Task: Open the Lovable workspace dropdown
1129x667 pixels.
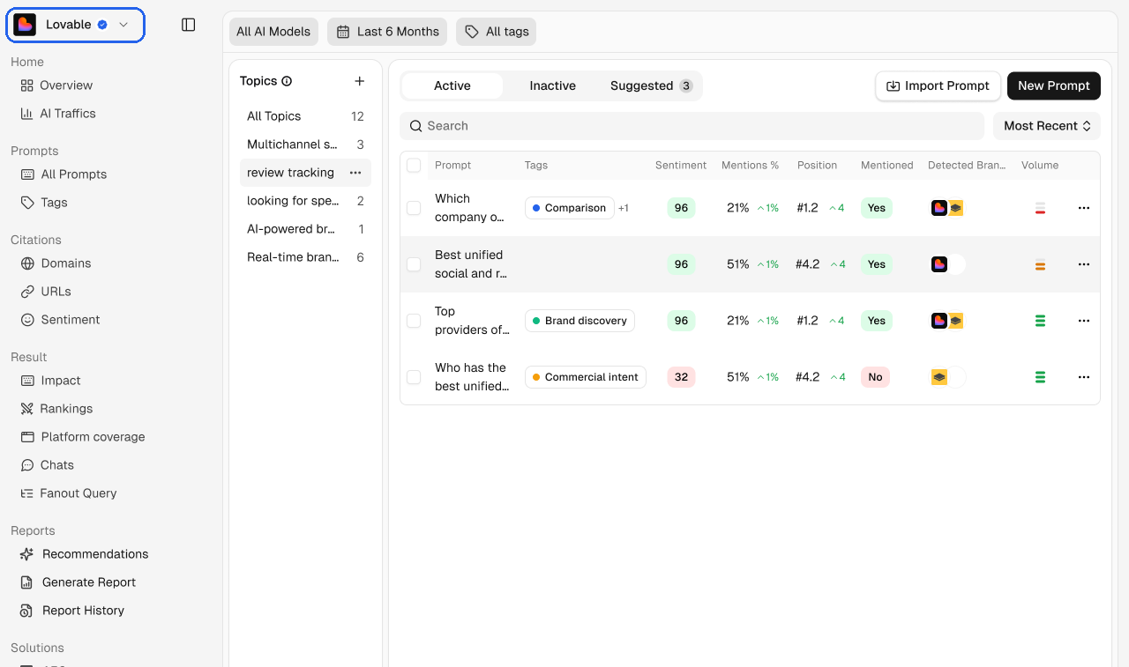Action: (76, 25)
